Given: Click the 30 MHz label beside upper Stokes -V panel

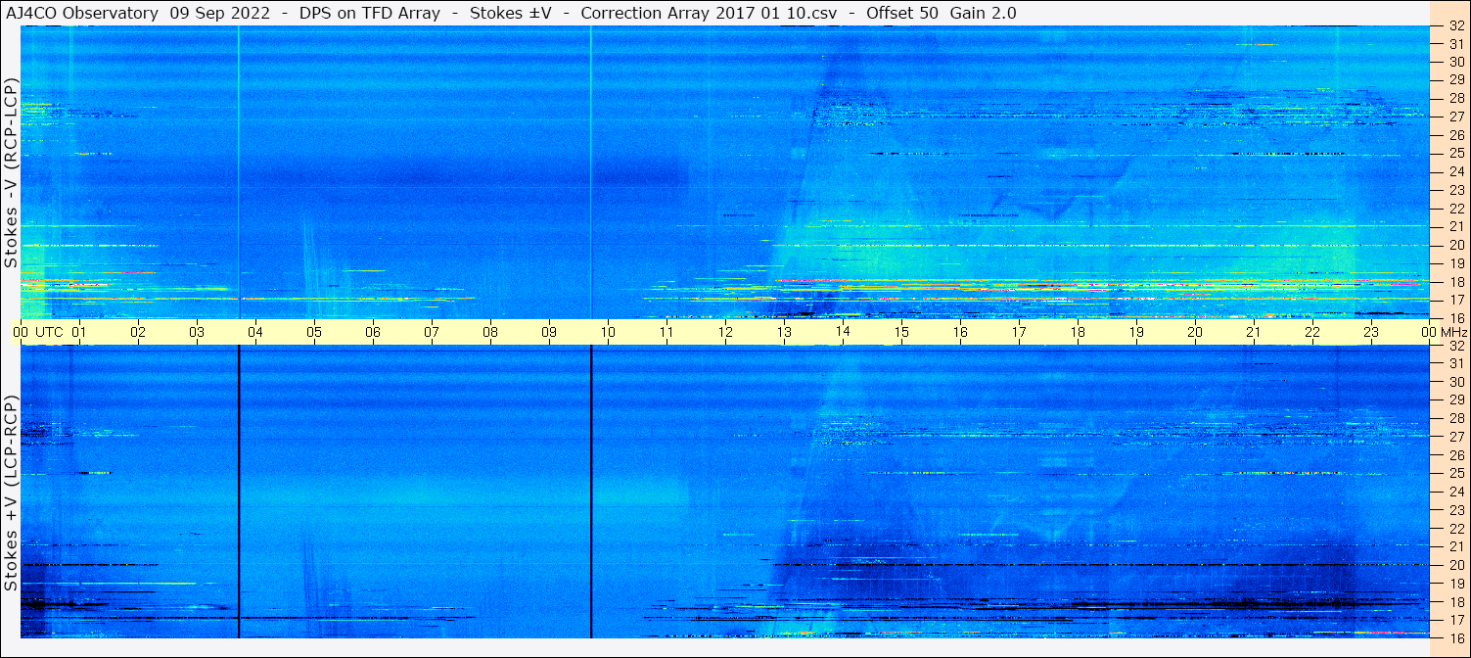Looking at the screenshot, I should point(1456,62).
